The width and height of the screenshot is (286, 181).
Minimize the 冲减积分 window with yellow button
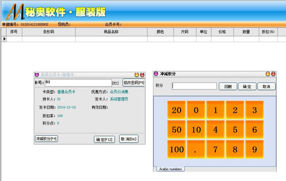coord(268,74)
